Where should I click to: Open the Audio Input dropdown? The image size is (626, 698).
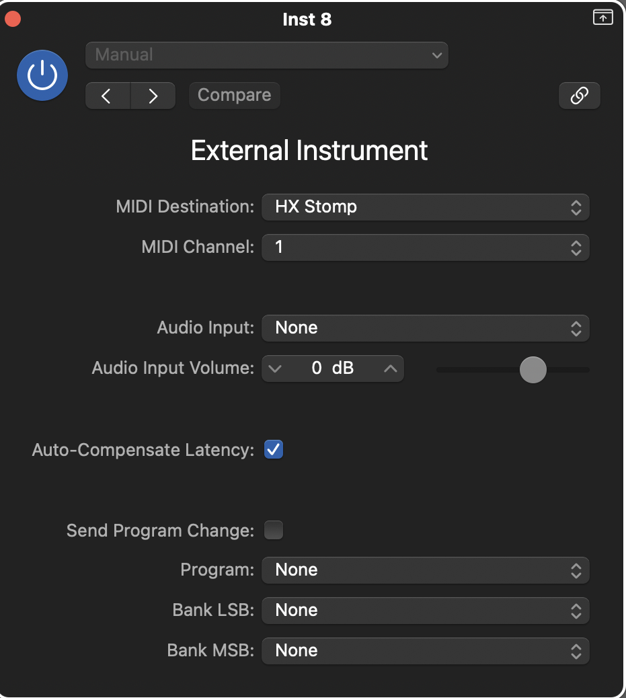tap(425, 328)
